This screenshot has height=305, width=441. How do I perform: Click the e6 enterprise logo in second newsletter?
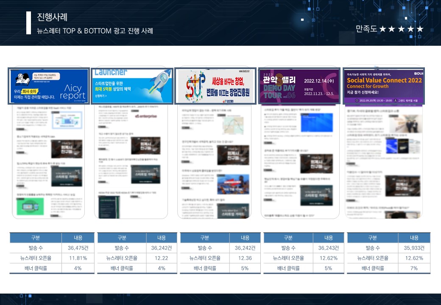[145, 116]
